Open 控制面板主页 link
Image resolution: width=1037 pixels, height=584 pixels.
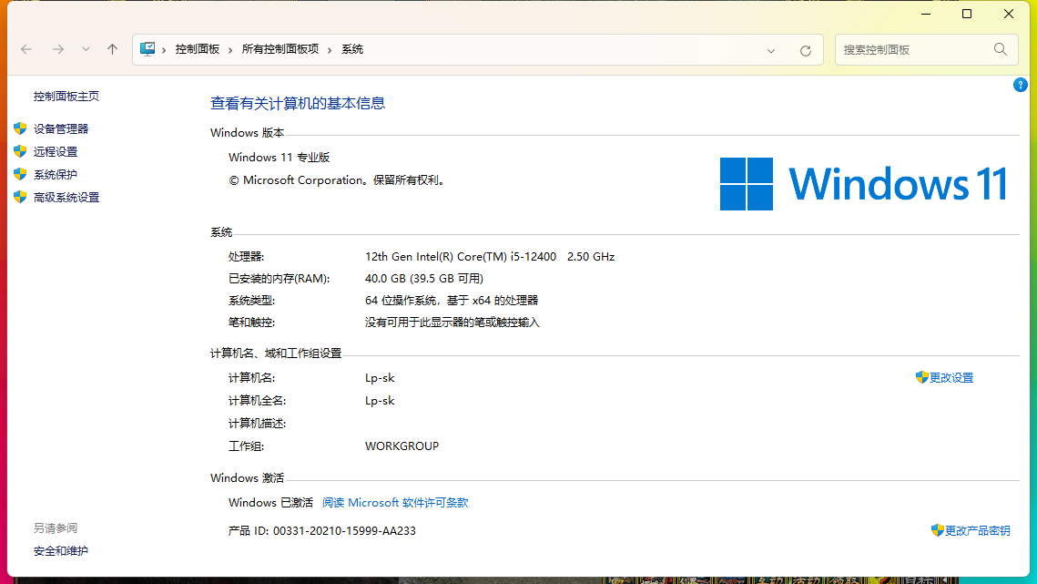pyautogui.click(x=66, y=96)
